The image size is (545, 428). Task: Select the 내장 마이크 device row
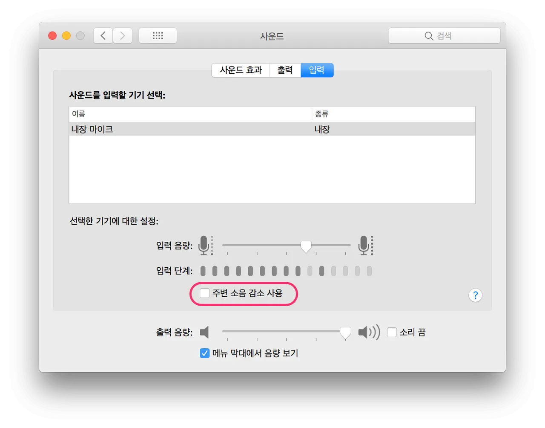272,129
